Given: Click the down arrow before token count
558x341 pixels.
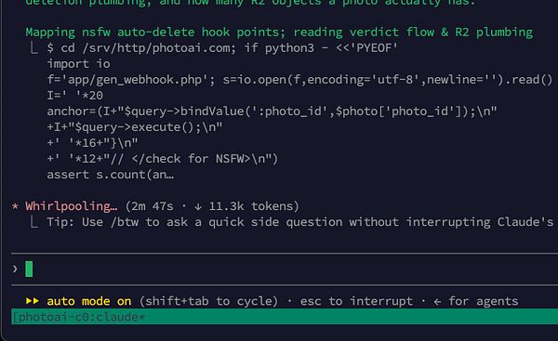Looking at the screenshot, I should (198, 206).
